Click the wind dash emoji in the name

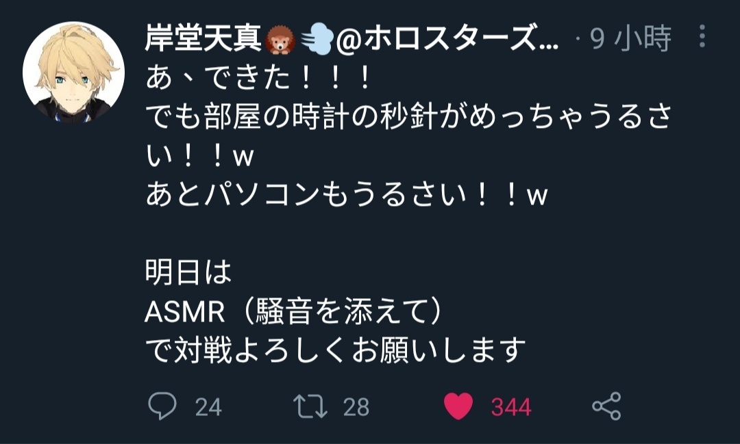point(317,40)
